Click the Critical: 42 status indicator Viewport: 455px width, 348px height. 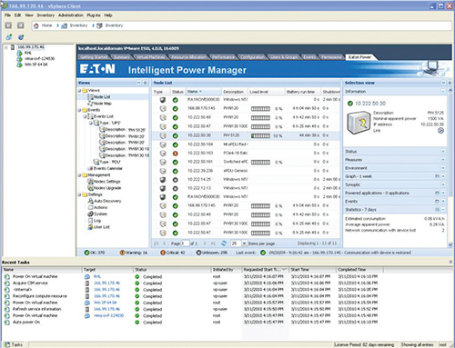pyautogui.click(x=173, y=253)
